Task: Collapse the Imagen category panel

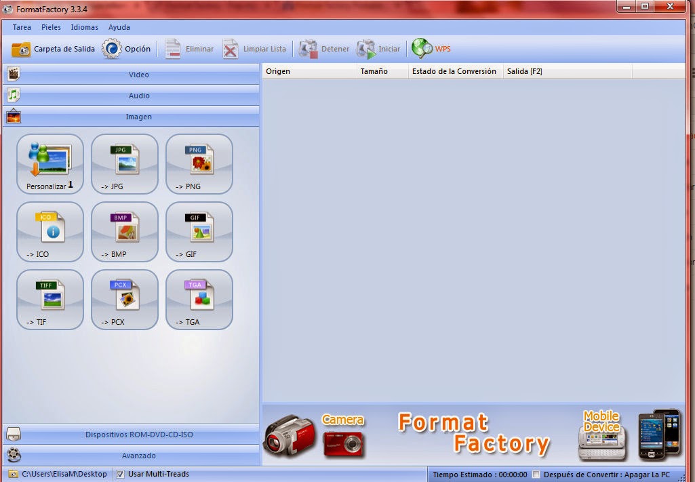Action: tap(131, 117)
